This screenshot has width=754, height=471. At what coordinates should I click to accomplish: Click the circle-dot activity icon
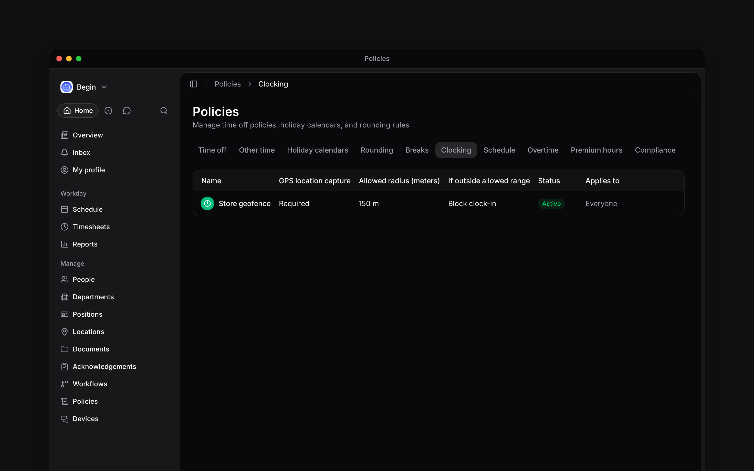pyautogui.click(x=108, y=111)
